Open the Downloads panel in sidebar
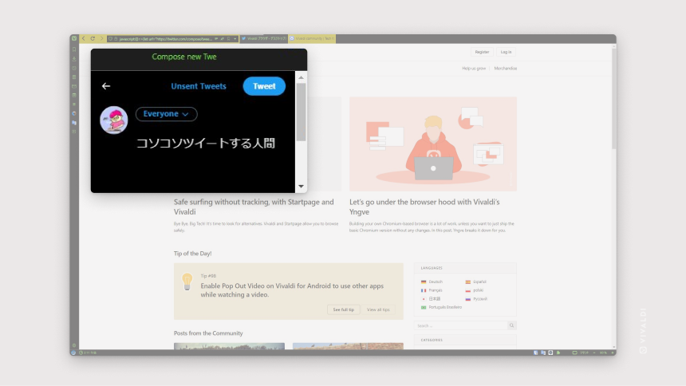 click(x=74, y=59)
